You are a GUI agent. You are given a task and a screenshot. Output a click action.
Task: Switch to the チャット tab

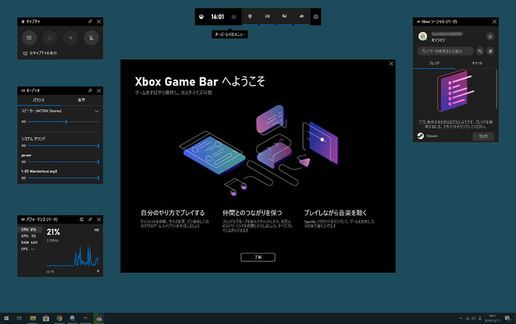pyautogui.click(x=477, y=63)
